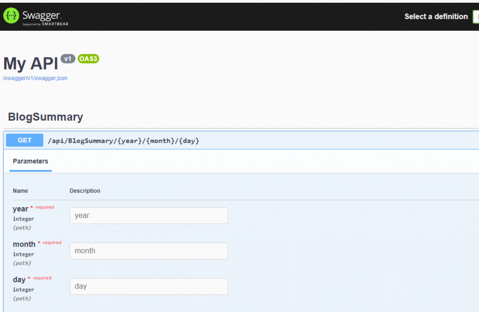Screen dimensions: 479x312
Task: Click the My API title heading
Action: 30,64
